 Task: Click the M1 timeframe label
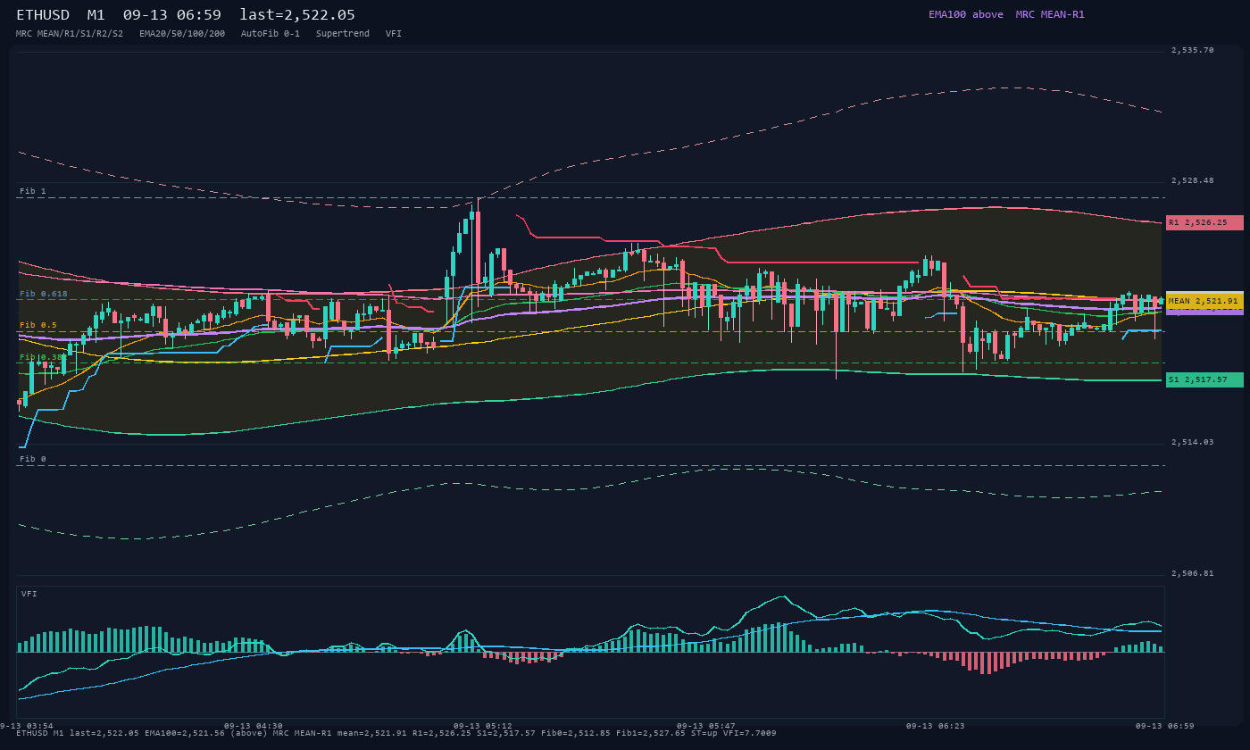[96, 15]
